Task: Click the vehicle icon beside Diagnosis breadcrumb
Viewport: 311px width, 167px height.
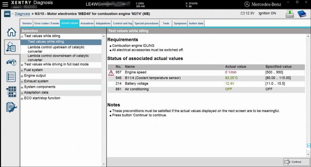Action: coord(7,14)
